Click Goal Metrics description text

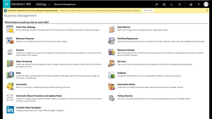tap(143, 30)
